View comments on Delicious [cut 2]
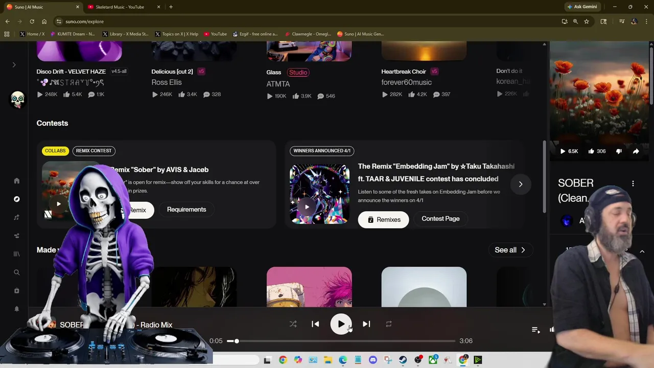Screen dimensions: 654x368 pyautogui.click(x=206, y=95)
